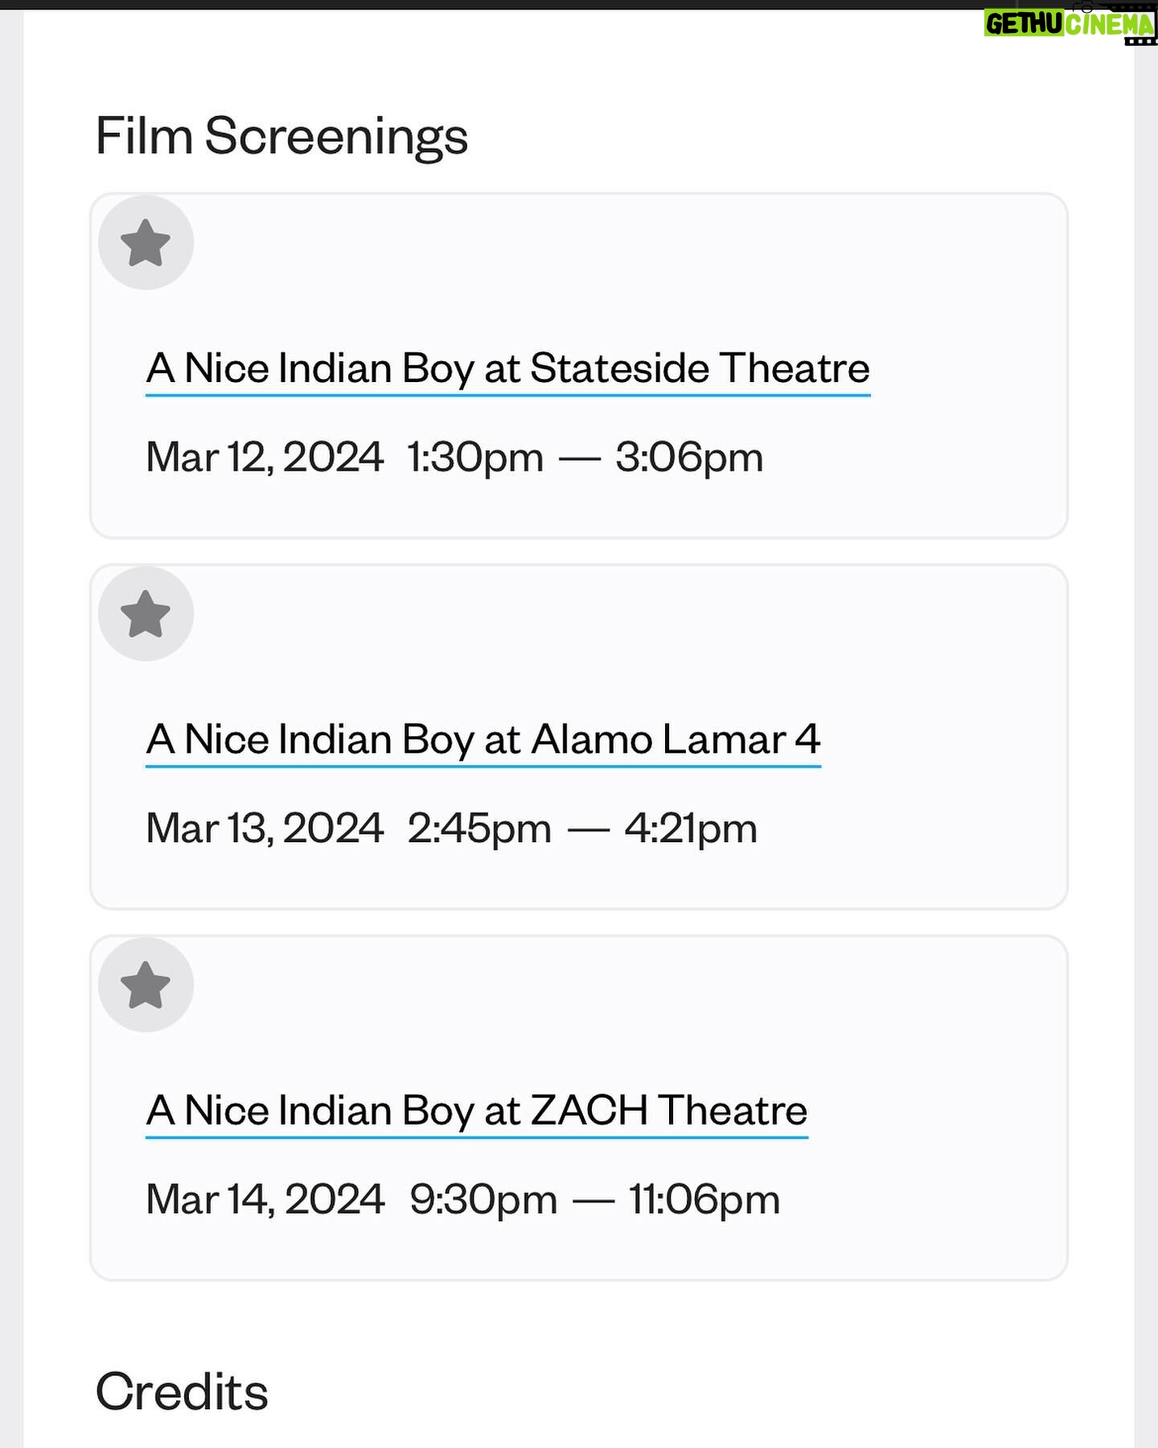Click the dash between 9:30pm and 11:06pm

coord(593,1202)
